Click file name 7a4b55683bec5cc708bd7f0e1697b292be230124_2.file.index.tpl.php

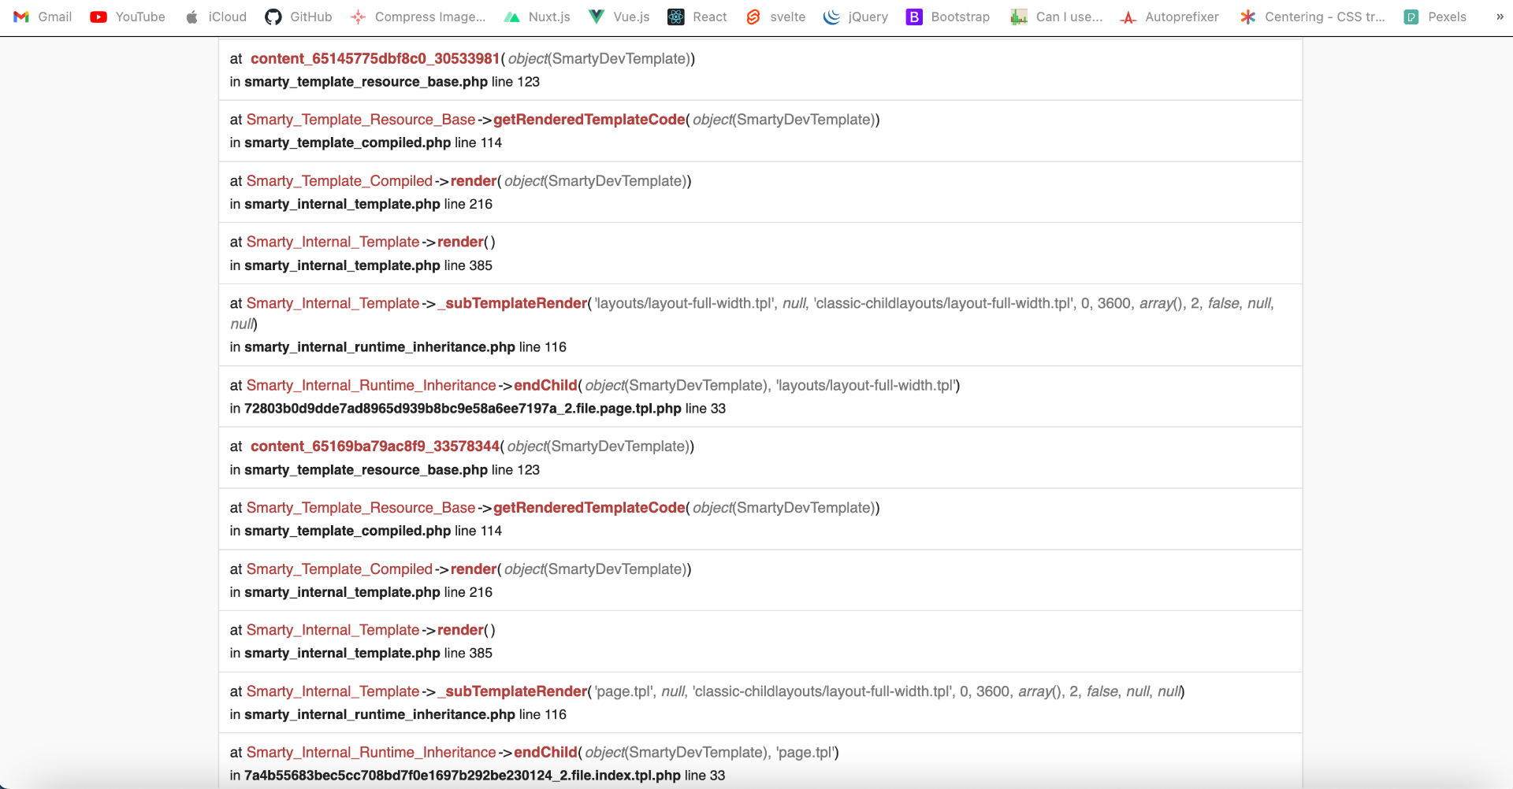point(463,776)
